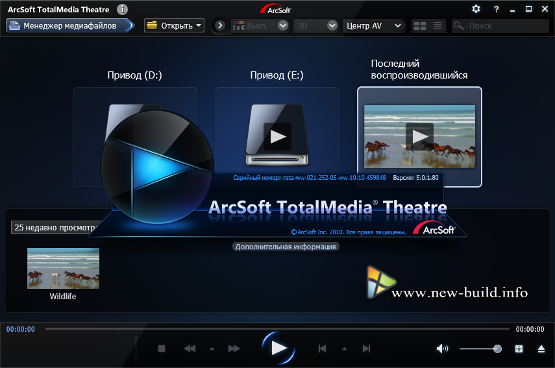This screenshot has width=555, height=368.
Task: Expand the 25 недавно просмотренных dropdown
Action: coord(55,228)
